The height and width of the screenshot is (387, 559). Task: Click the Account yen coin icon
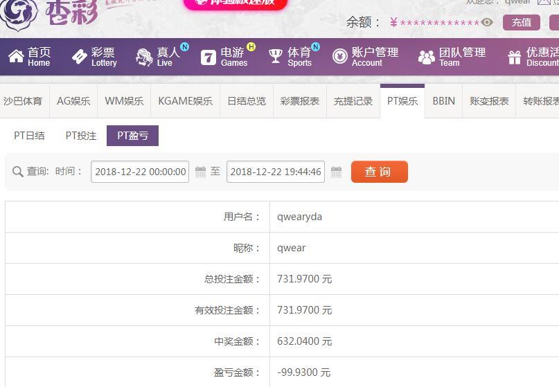(x=339, y=56)
